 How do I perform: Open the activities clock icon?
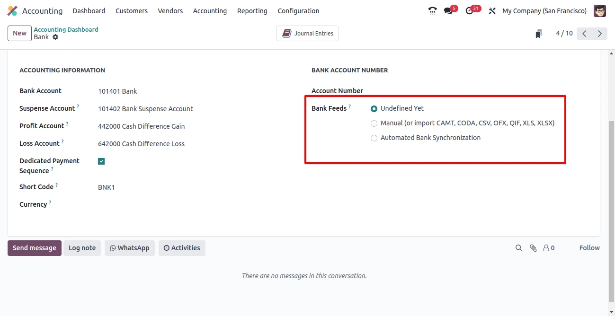coord(470,11)
